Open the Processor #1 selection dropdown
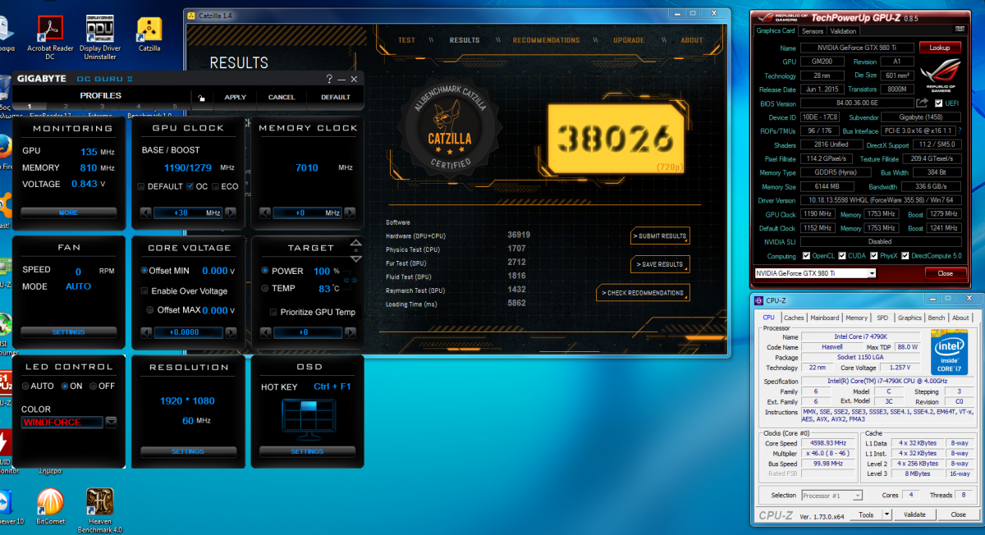This screenshot has height=535, width=985. pos(831,495)
